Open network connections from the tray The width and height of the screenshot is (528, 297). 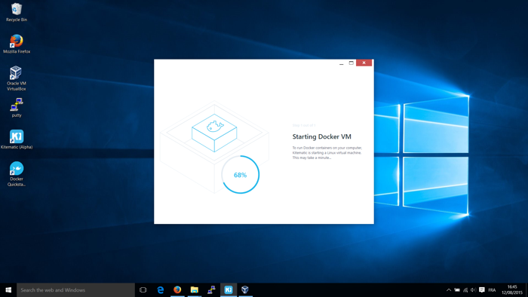[465, 290]
